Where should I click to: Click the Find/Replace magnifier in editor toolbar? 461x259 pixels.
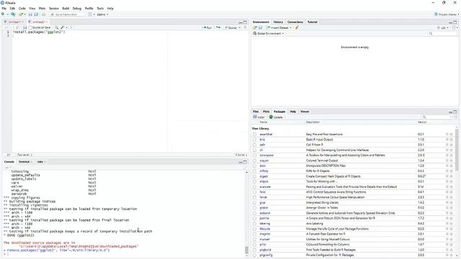[x=56, y=27]
